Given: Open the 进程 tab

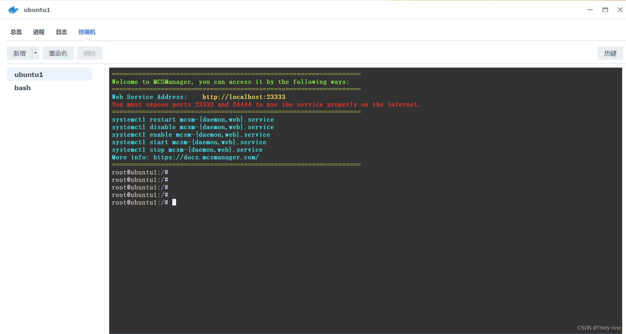Looking at the screenshot, I should coord(39,32).
